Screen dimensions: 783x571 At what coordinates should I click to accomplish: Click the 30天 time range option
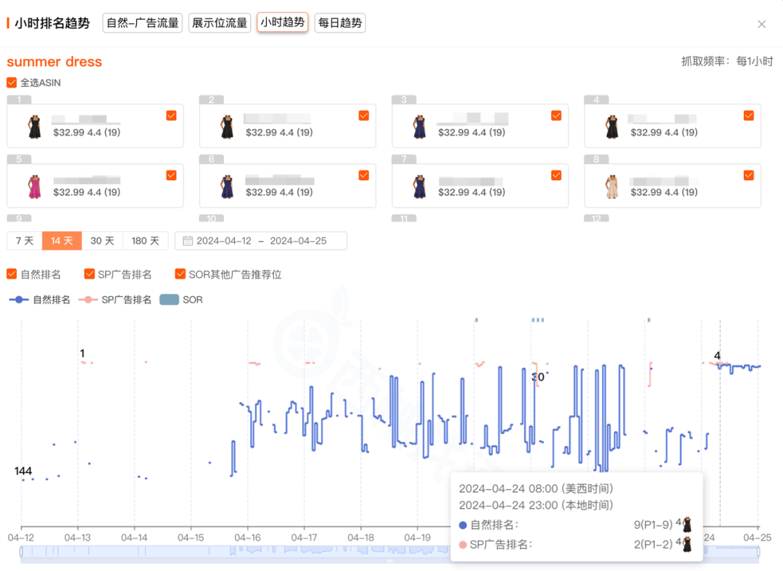[102, 240]
